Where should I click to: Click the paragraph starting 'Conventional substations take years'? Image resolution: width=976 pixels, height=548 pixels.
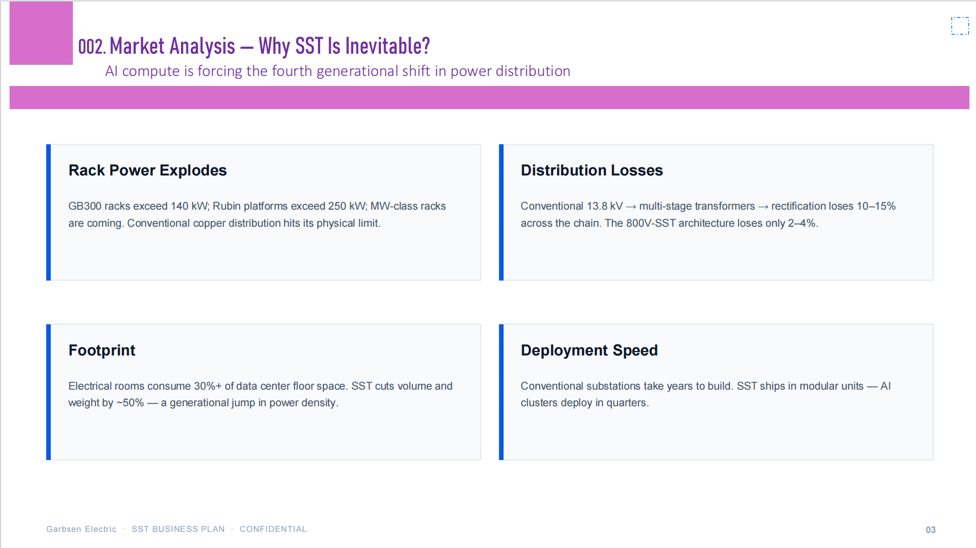click(706, 394)
